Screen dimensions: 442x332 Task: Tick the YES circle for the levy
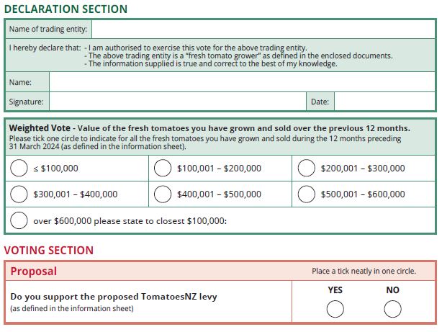[x=335, y=309]
